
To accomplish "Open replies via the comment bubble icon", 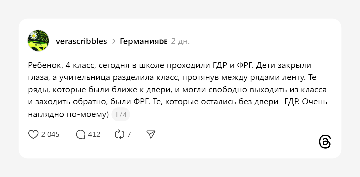I will (81, 134).
